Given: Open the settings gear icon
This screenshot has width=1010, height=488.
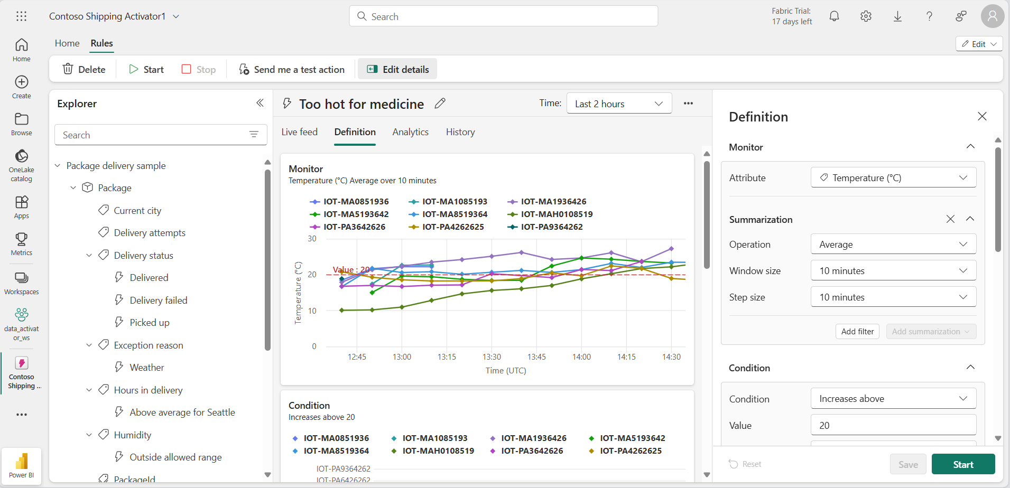Looking at the screenshot, I should pos(866,16).
